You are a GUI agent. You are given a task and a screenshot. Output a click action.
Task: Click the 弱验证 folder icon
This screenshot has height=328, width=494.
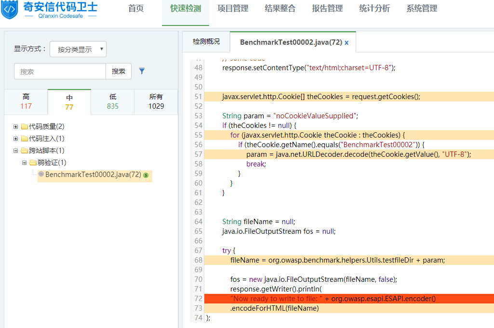click(33, 163)
